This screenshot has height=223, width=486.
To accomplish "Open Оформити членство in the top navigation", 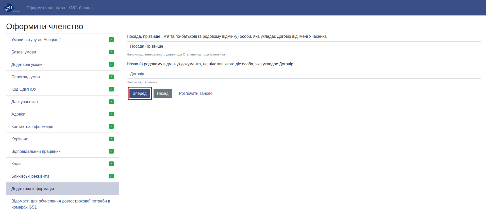I will 46,8.
